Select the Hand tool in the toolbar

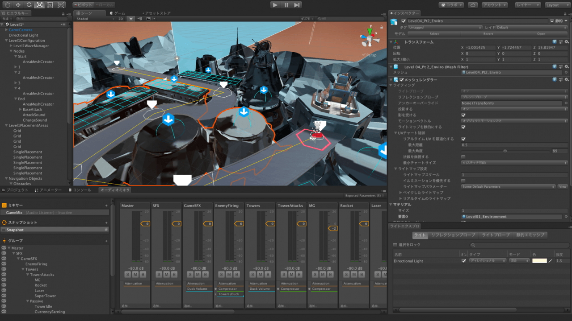(7, 4)
